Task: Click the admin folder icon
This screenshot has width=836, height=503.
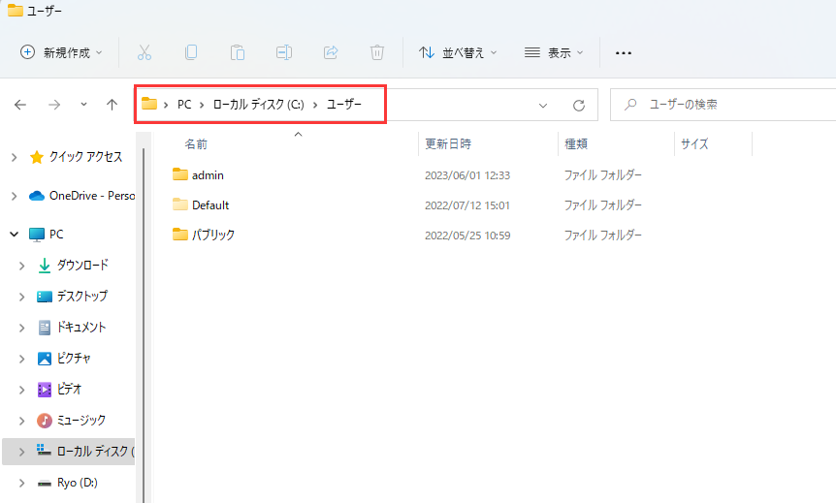Action: click(x=180, y=174)
